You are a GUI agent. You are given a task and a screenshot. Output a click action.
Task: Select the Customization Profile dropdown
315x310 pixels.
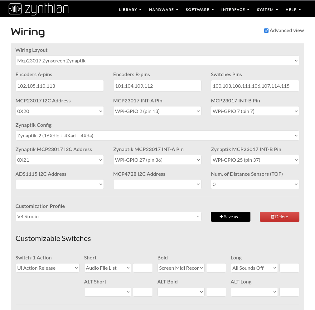[x=108, y=216]
